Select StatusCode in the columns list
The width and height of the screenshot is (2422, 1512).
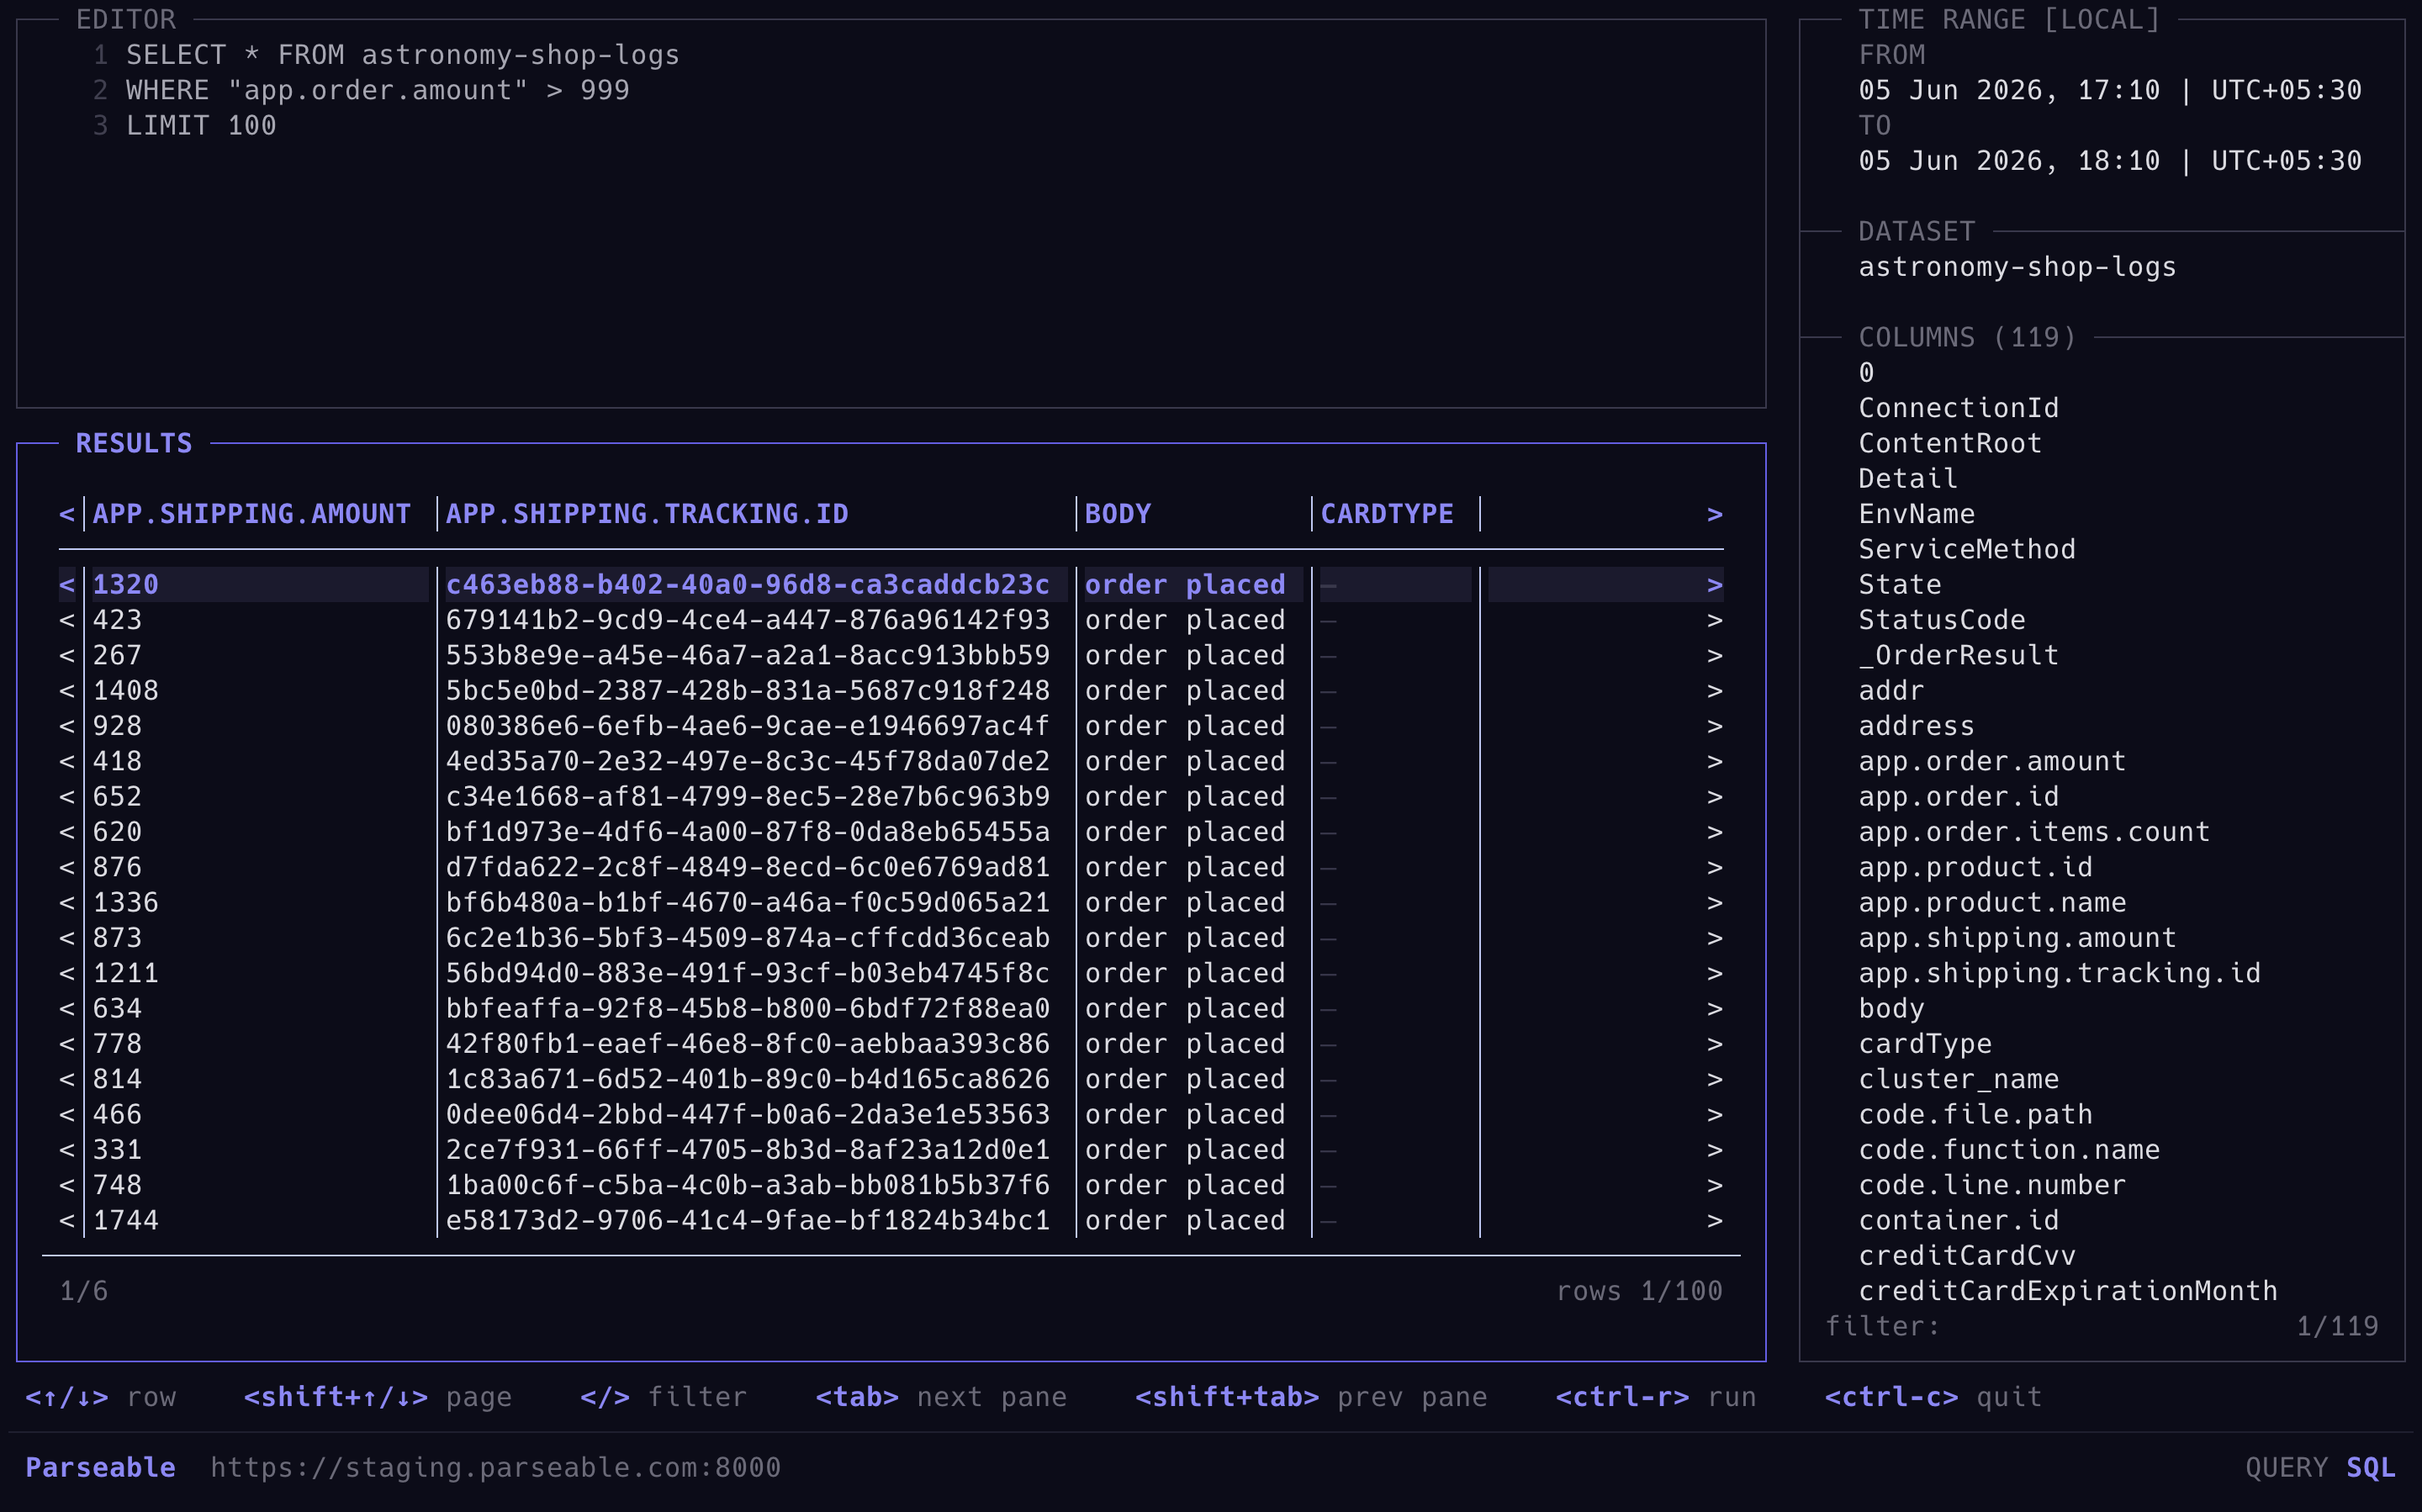(x=1942, y=620)
